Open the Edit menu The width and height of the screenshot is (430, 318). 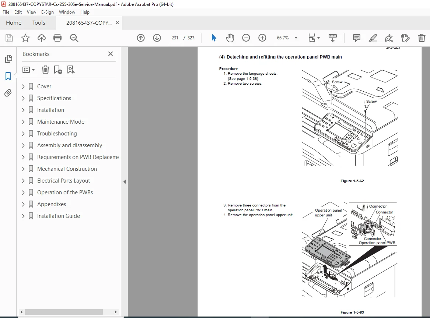[18, 12]
